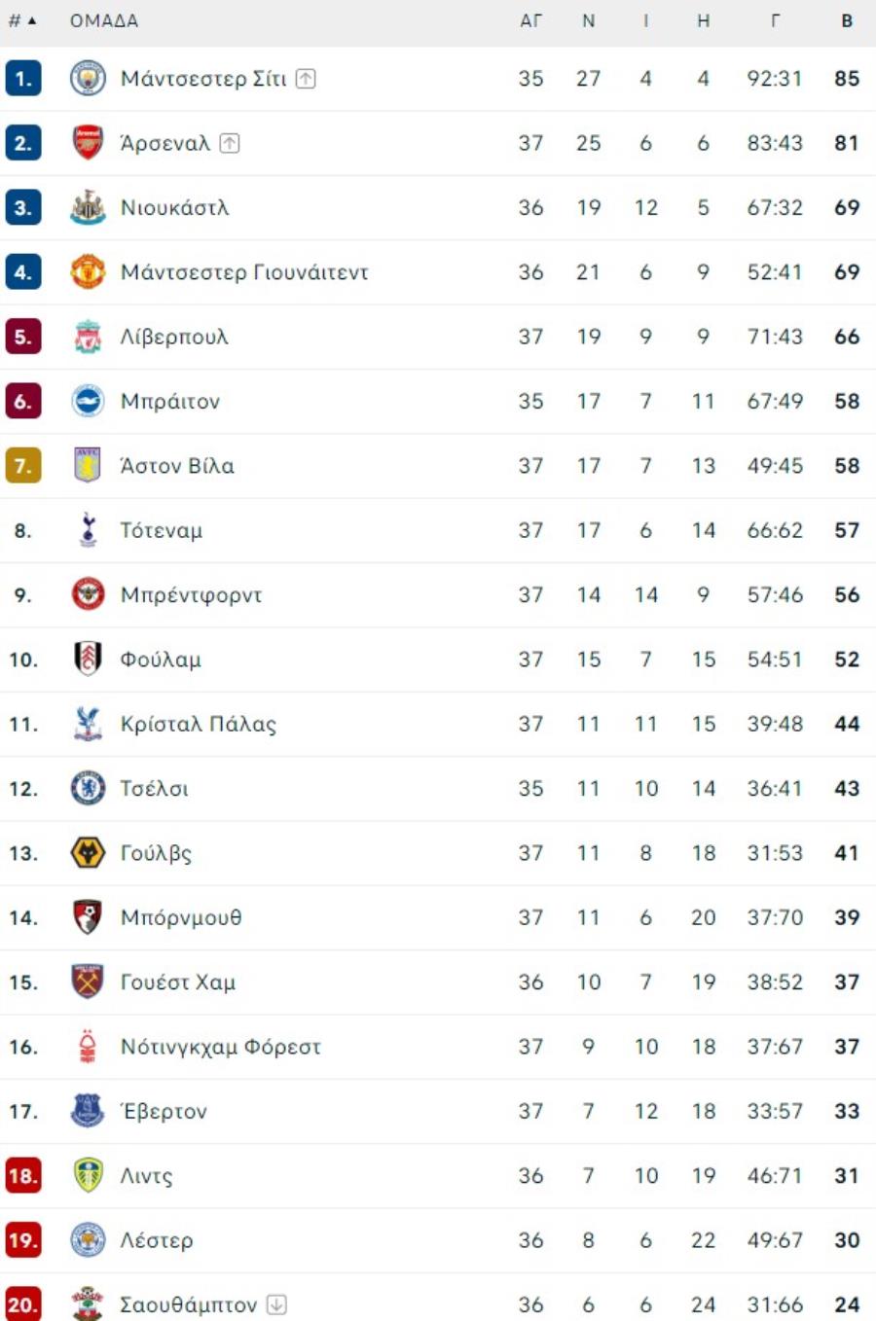Click down-arrow icon next to Σαουθάμπτον

(276, 1304)
